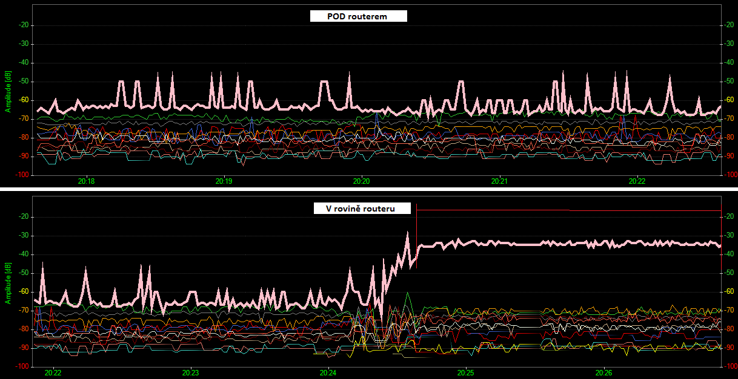Click red -90 on right axis of V rovině routeru chart

click(729, 348)
